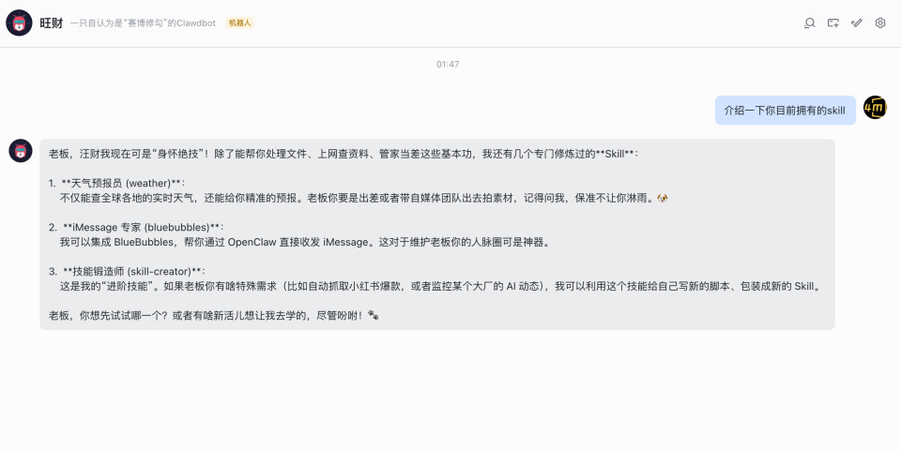Click the add-window plus icon in header
901x450 pixels.
833,22
